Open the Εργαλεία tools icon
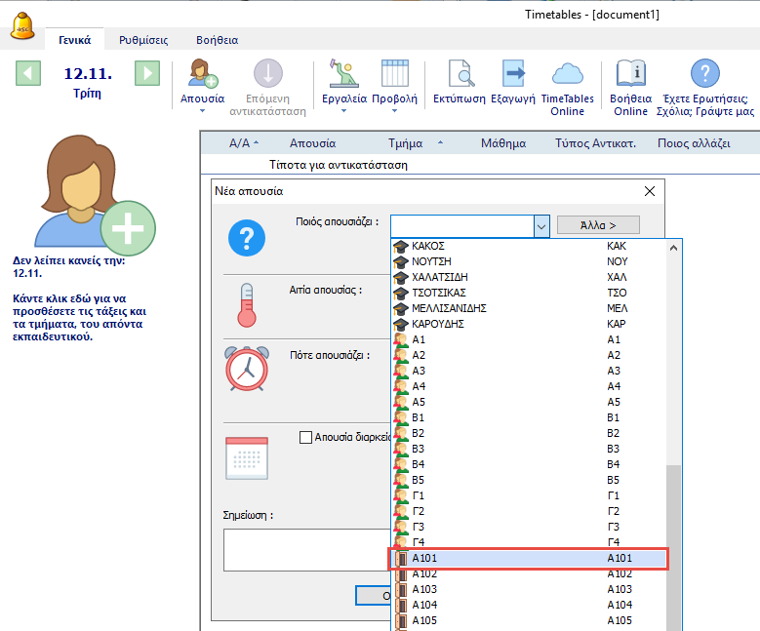Viewport: 760px width, 631px height. pyautogui.click(x=343, y=75)
